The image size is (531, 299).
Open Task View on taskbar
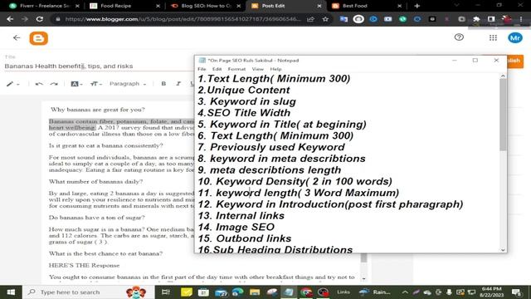coord(166,292)
